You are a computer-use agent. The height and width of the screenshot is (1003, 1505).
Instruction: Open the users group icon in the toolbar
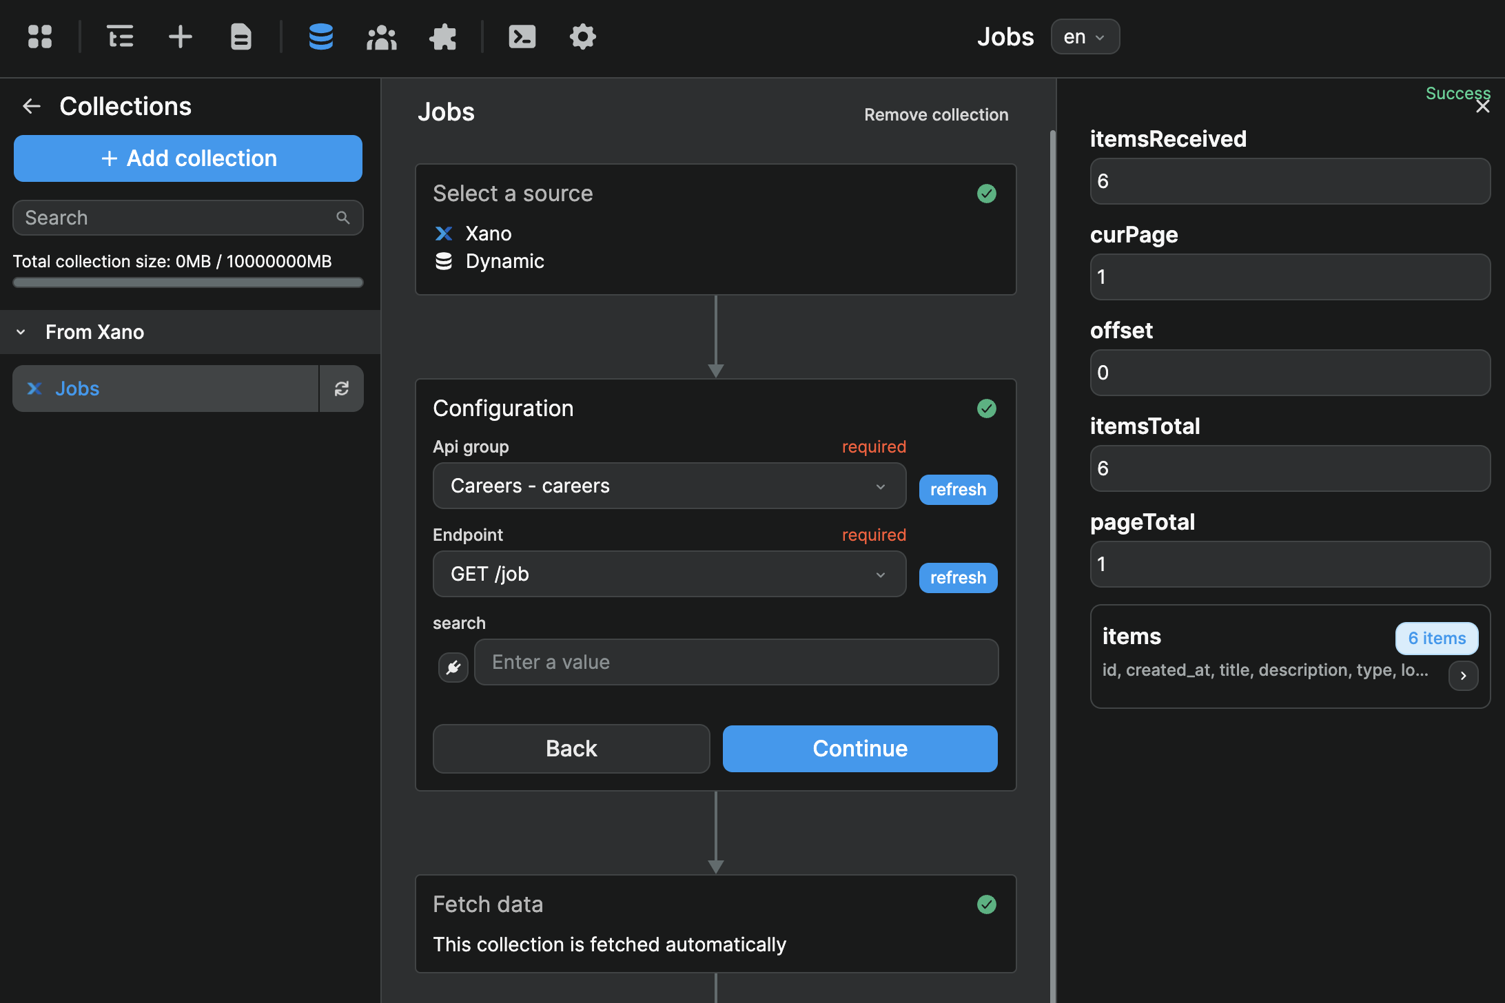tap(382, 37)
